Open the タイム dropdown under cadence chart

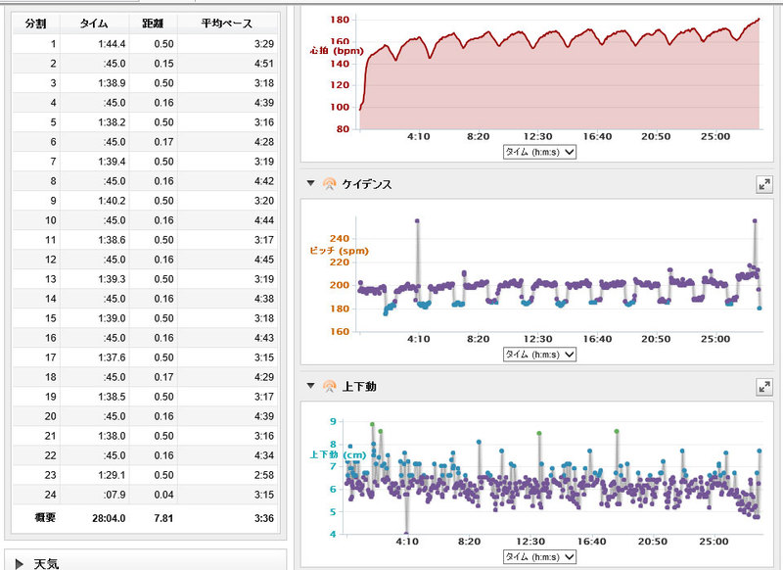tap(536, 354)
